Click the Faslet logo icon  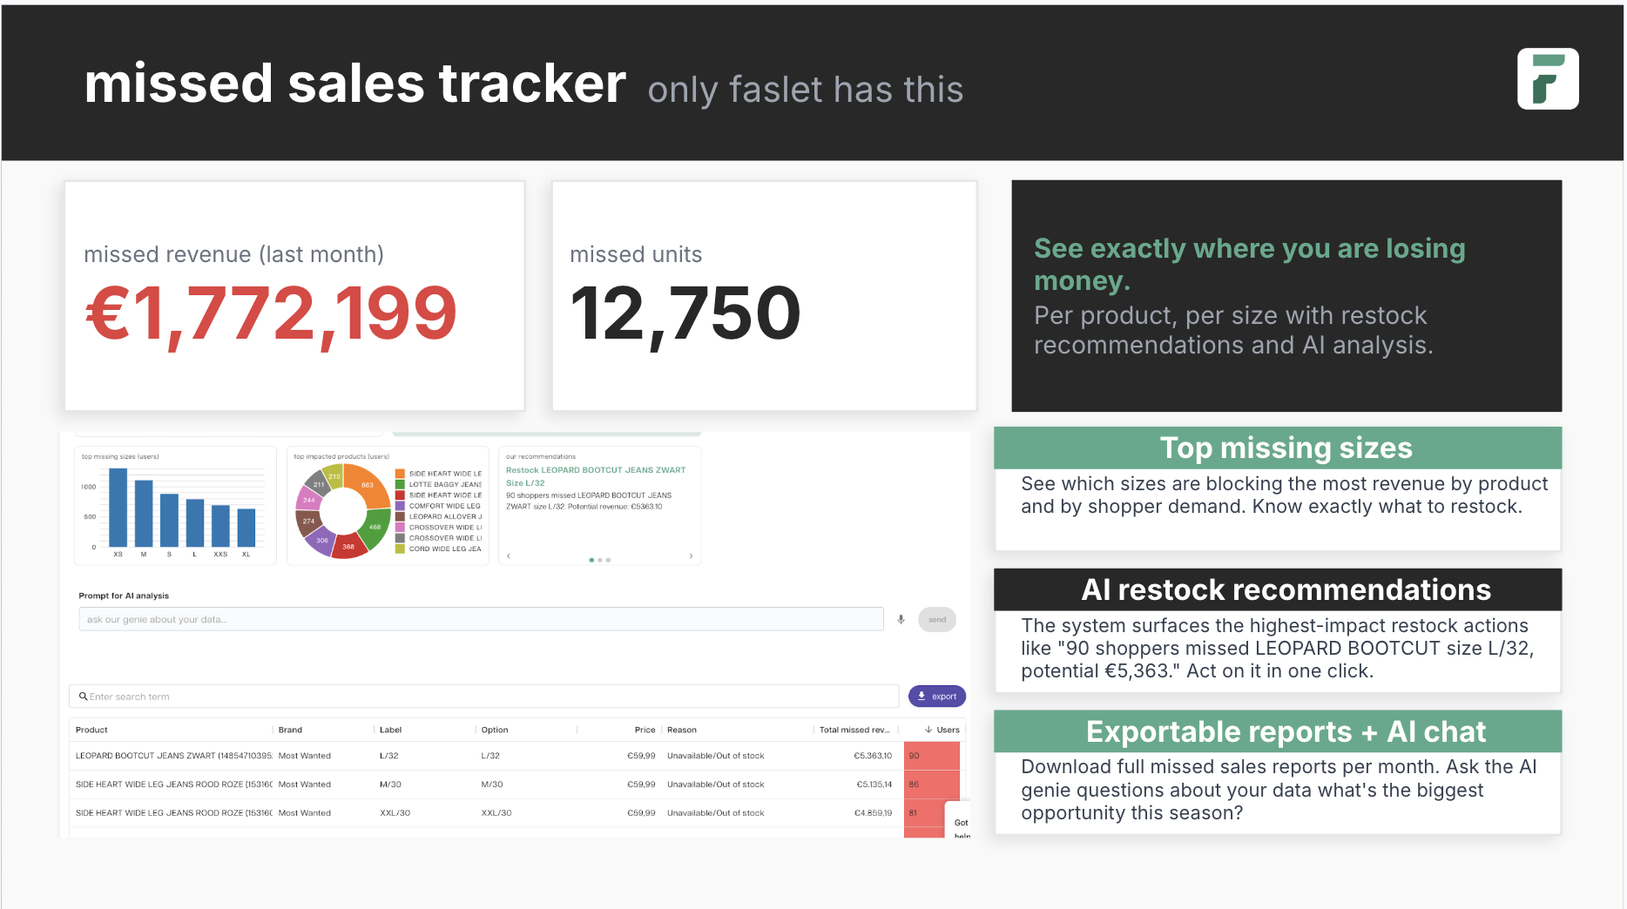(1547, 78)
